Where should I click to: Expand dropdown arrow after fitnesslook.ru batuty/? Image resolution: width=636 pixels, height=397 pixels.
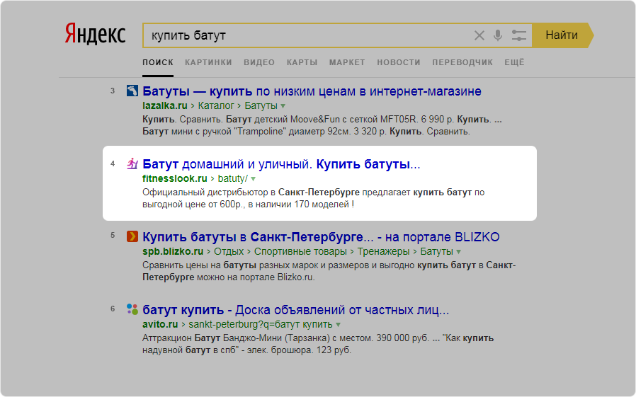tap(254, 179)
